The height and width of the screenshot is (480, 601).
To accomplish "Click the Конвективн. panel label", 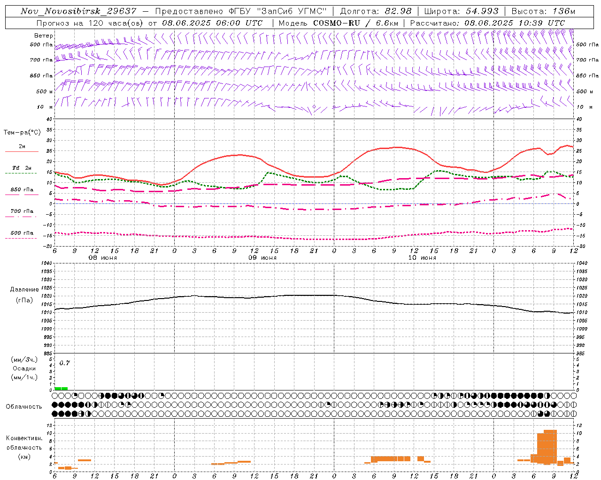I will click(x=24, y=438).
